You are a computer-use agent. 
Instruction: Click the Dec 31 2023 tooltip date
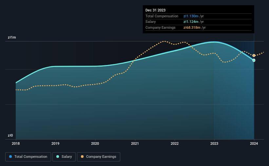click(155, 10)
